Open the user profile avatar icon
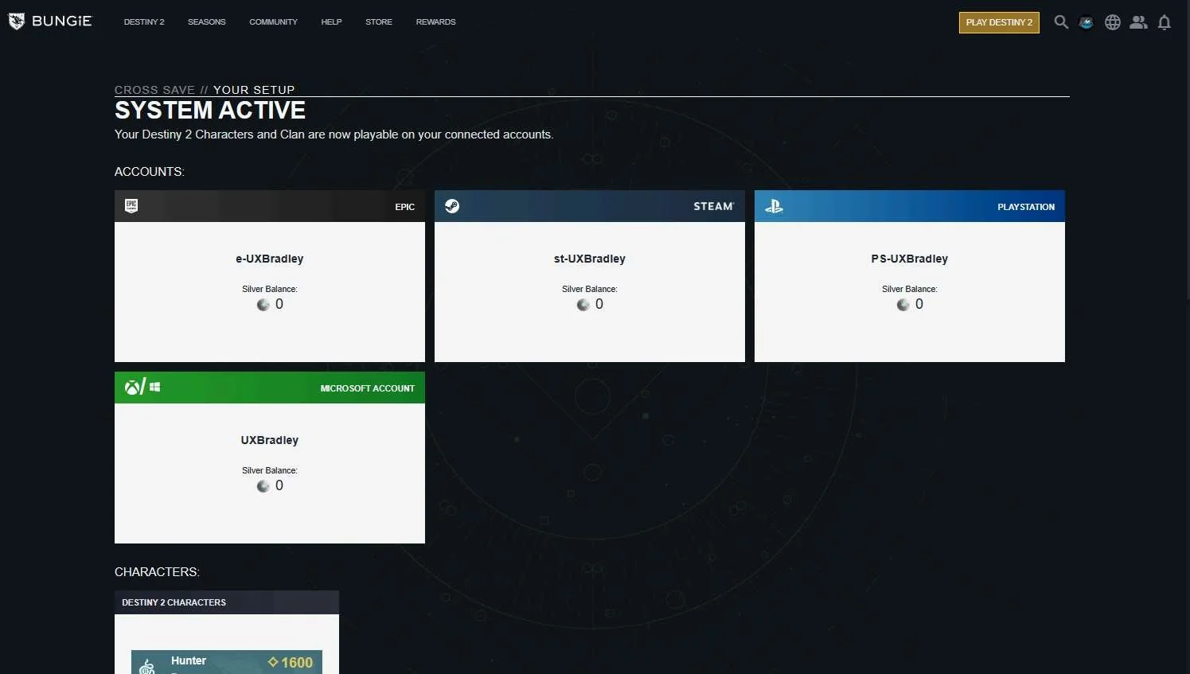 coord(1087,22)
